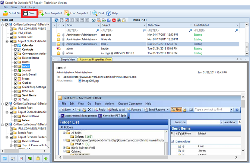The width and height of the screenshot is (250, 163).
Task: Collapse the Top of Outlook data file node under the first PST
Action: (7, 41)
